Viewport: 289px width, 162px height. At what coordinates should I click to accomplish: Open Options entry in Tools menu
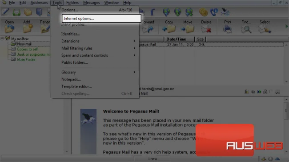tap(97, 10)
